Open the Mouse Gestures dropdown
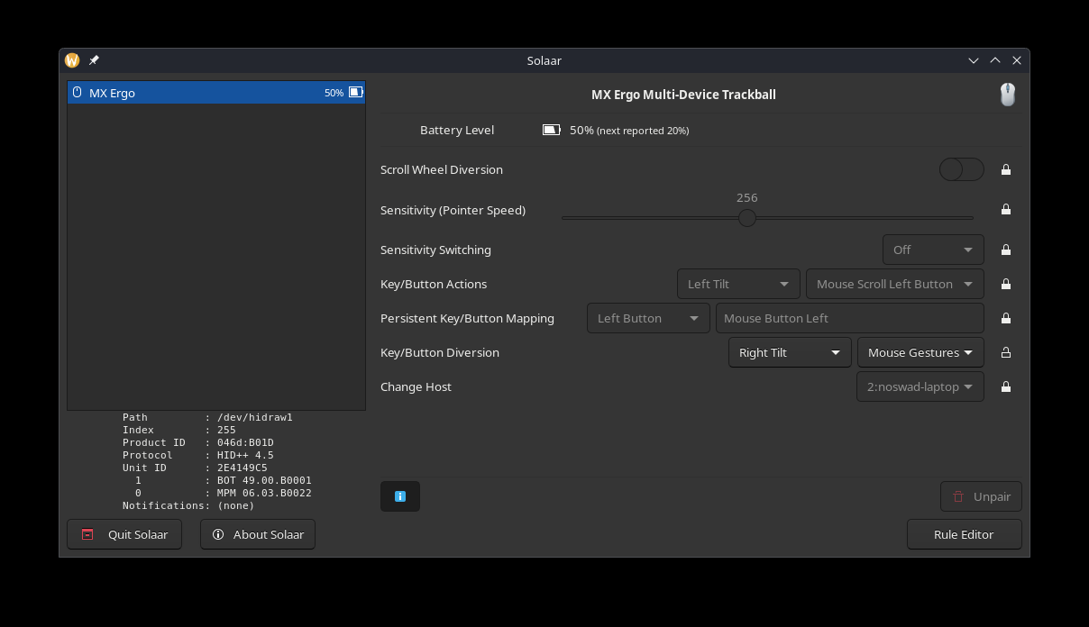Image resolution: width=1089 pixels, height=627 pixels. [x=920, y=352]
